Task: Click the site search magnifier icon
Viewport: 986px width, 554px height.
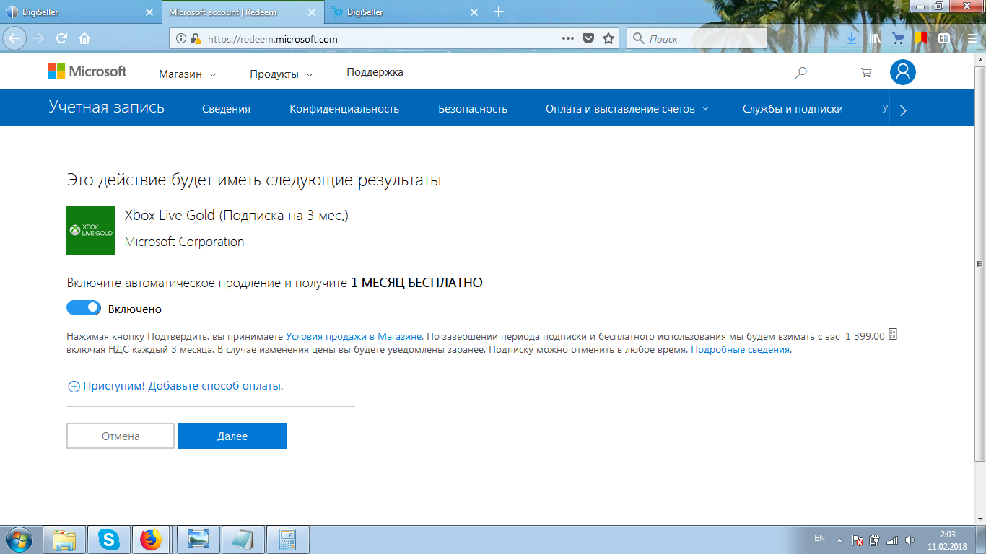Action: tap(800, 73)
